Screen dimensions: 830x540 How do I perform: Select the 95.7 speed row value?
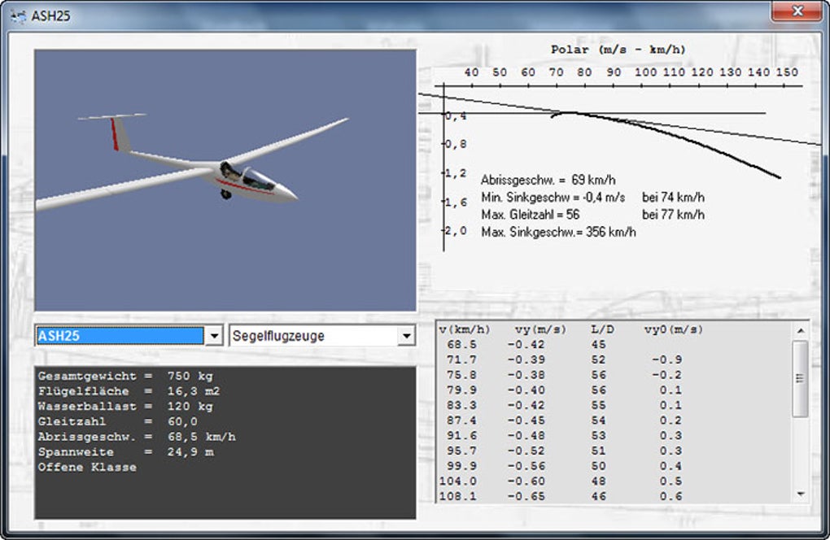pos(461,451)
